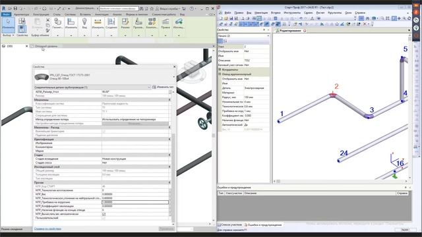The image size is (422, 237).
Task: Close the Revit Свойства properties palette
Action: [174, 66]
